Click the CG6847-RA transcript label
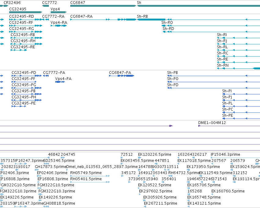This screenshot has height=208, width=260. click(x=81, y=16)
